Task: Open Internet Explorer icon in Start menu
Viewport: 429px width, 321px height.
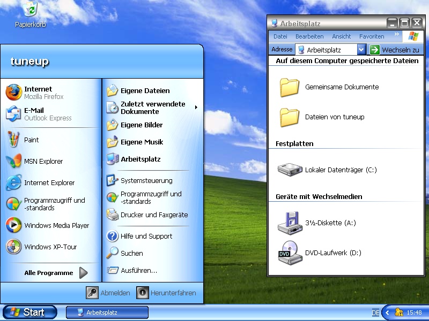Action: point(14,182)
